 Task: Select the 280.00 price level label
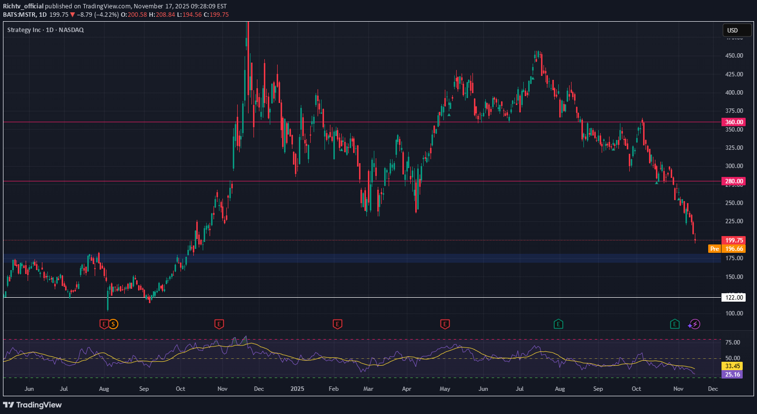[x=733, y=181]
